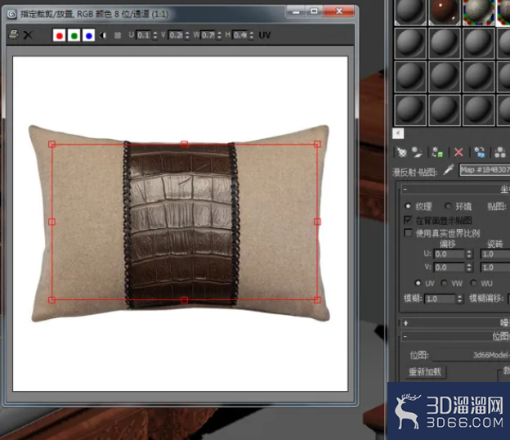Screen dimensions: 510x440
Task: Select the 环境 (Environment) radio button
Action: (448, 206)
